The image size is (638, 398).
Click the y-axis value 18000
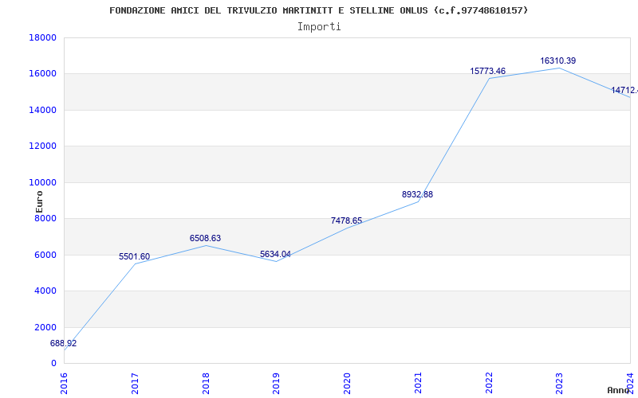(x=43, y=37)
